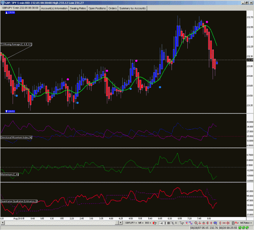Open the Summary by Accounts tab

coord(132,9)
